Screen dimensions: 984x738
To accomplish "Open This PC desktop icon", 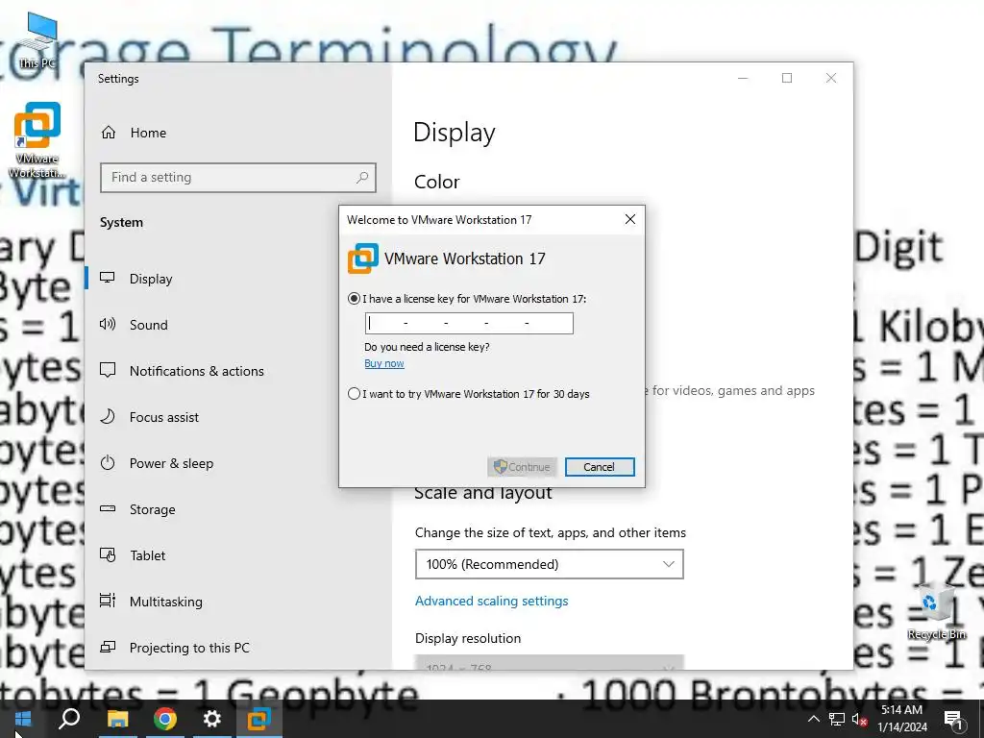I will (x=37, y=40).
